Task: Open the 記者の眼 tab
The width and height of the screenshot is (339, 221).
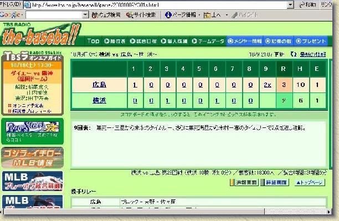Action: tap(278, 41)
